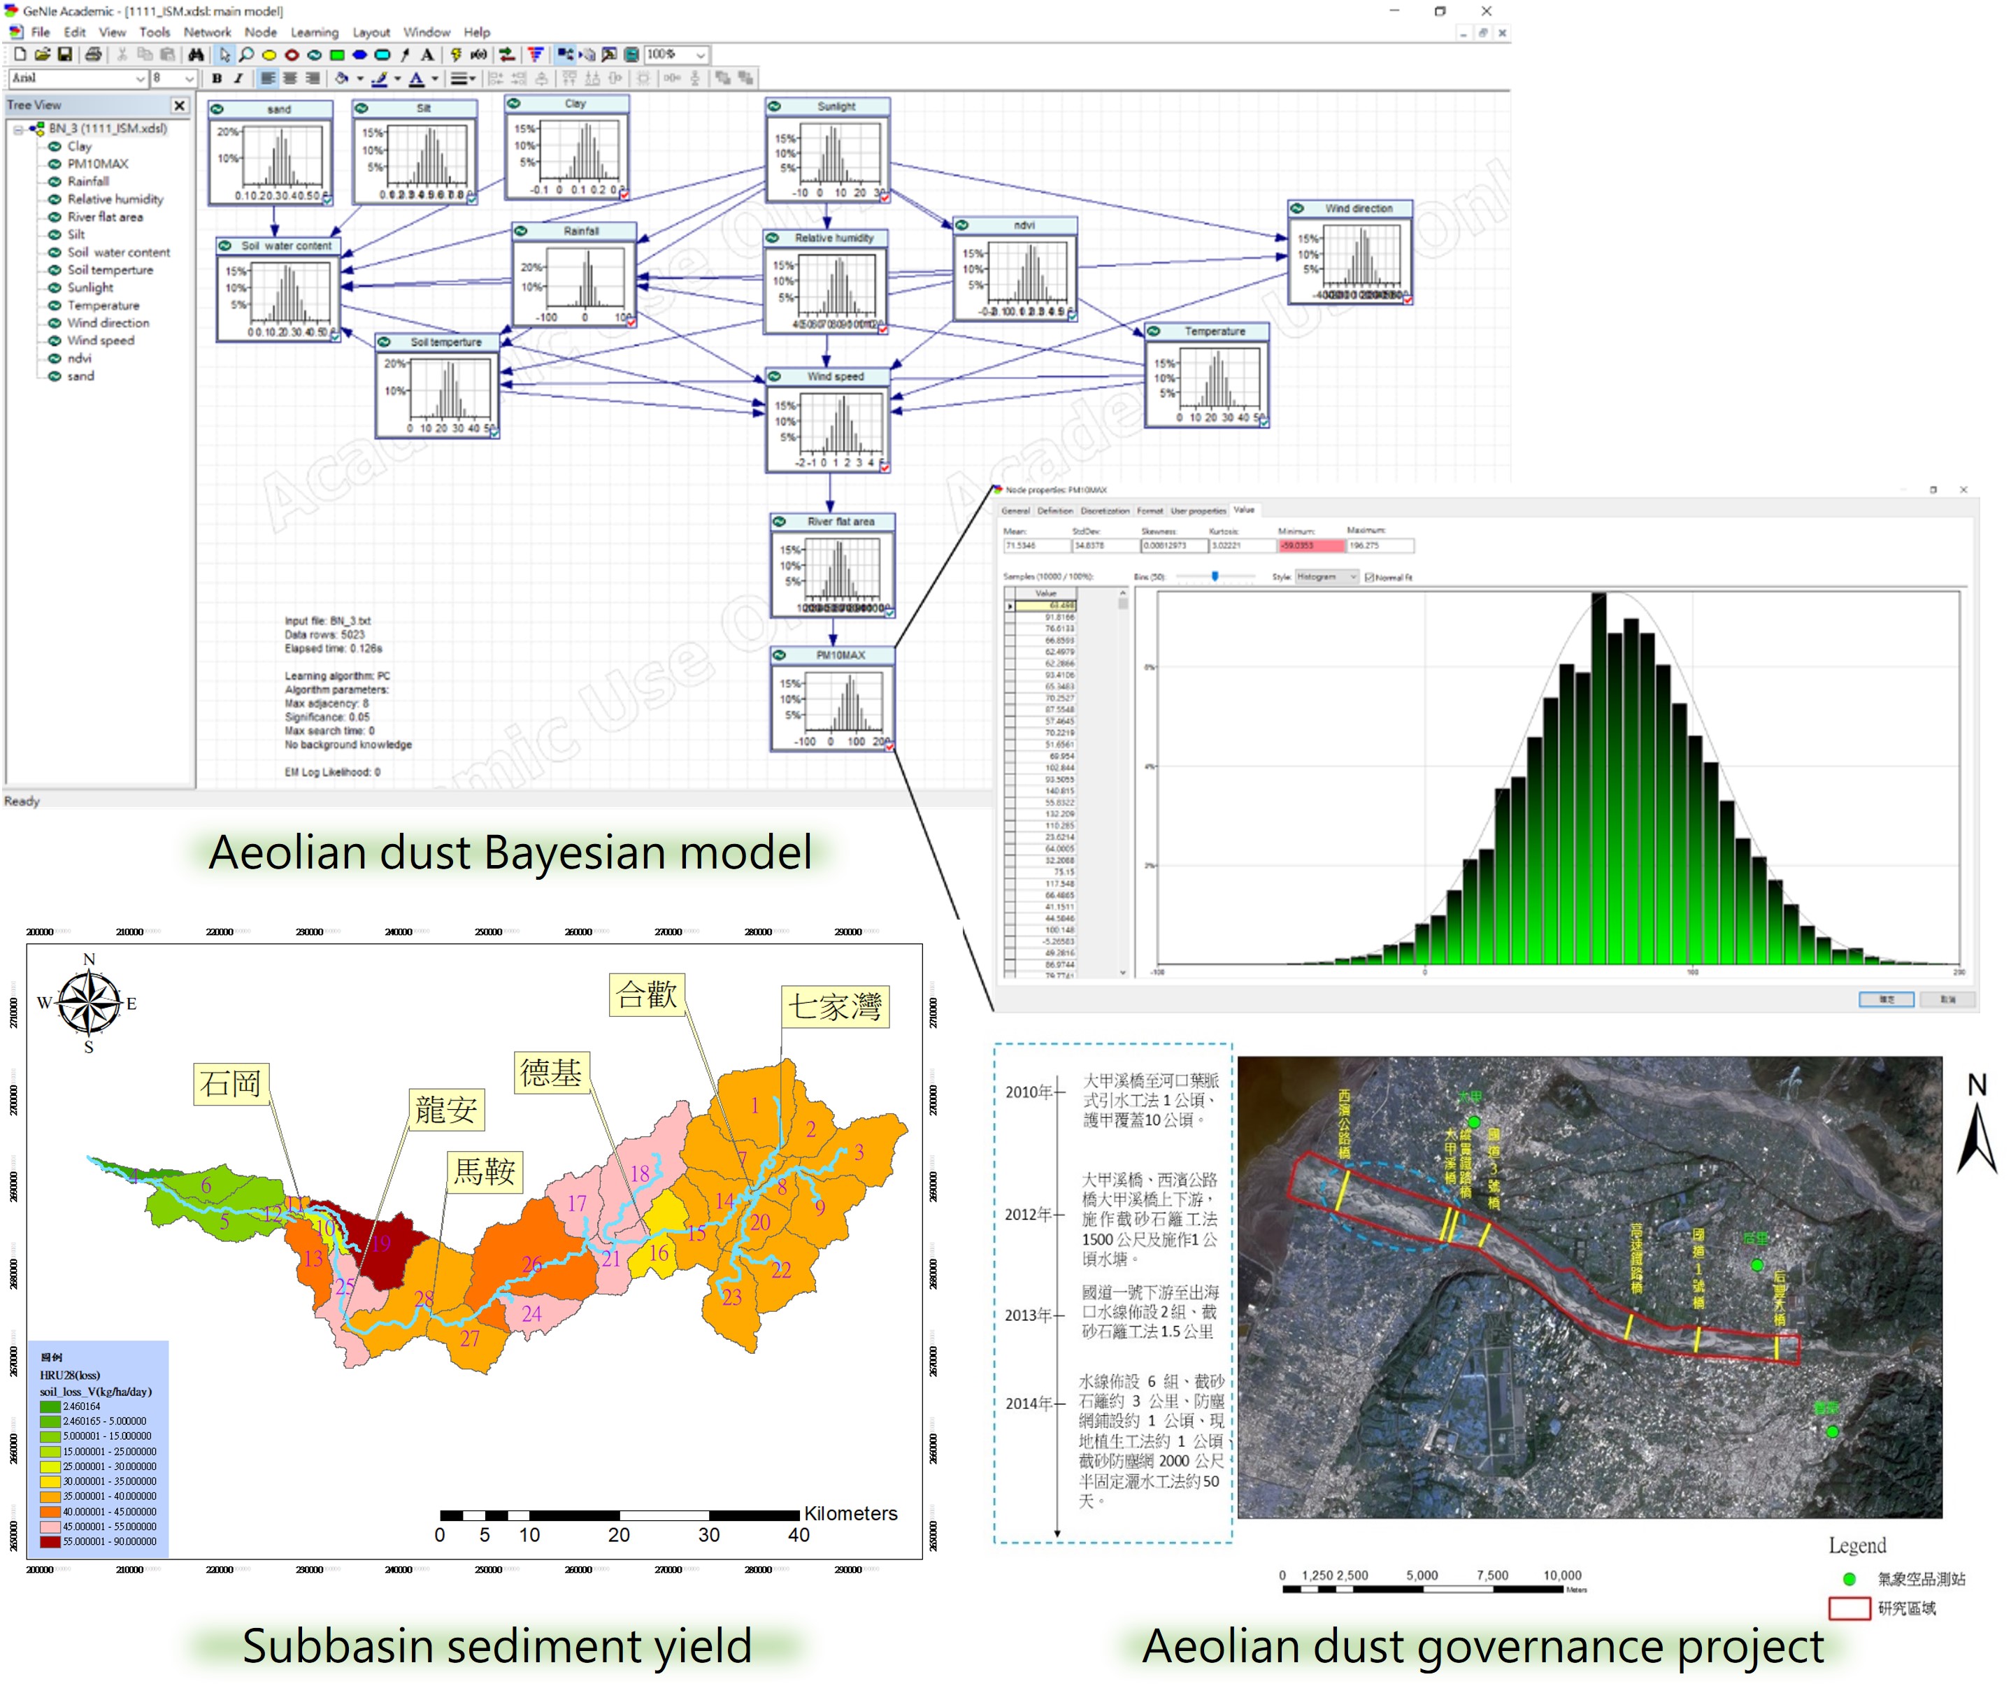2011x1700 pixels.
Task: Click the Cancel button in Node properties
Action: click(x=1947, y=999)
